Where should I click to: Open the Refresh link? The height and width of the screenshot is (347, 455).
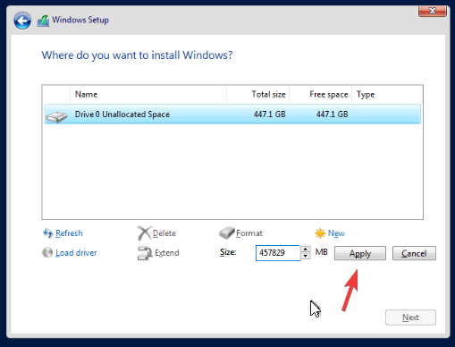point(69,233)
